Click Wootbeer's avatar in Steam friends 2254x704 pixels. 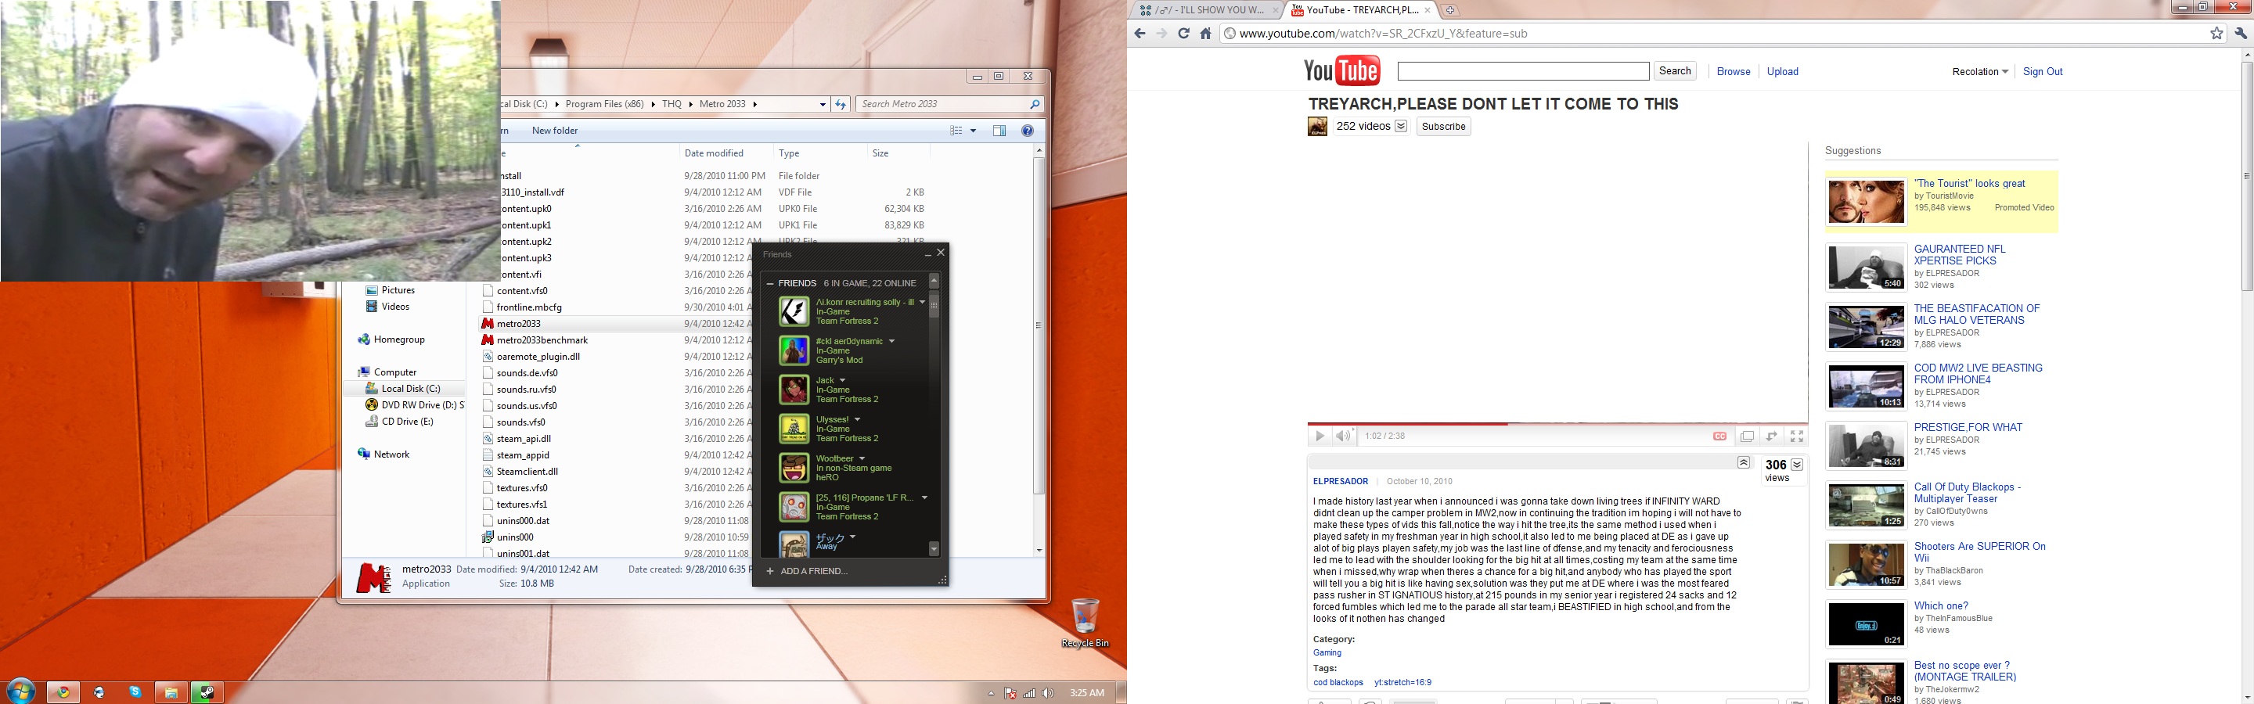794,468
